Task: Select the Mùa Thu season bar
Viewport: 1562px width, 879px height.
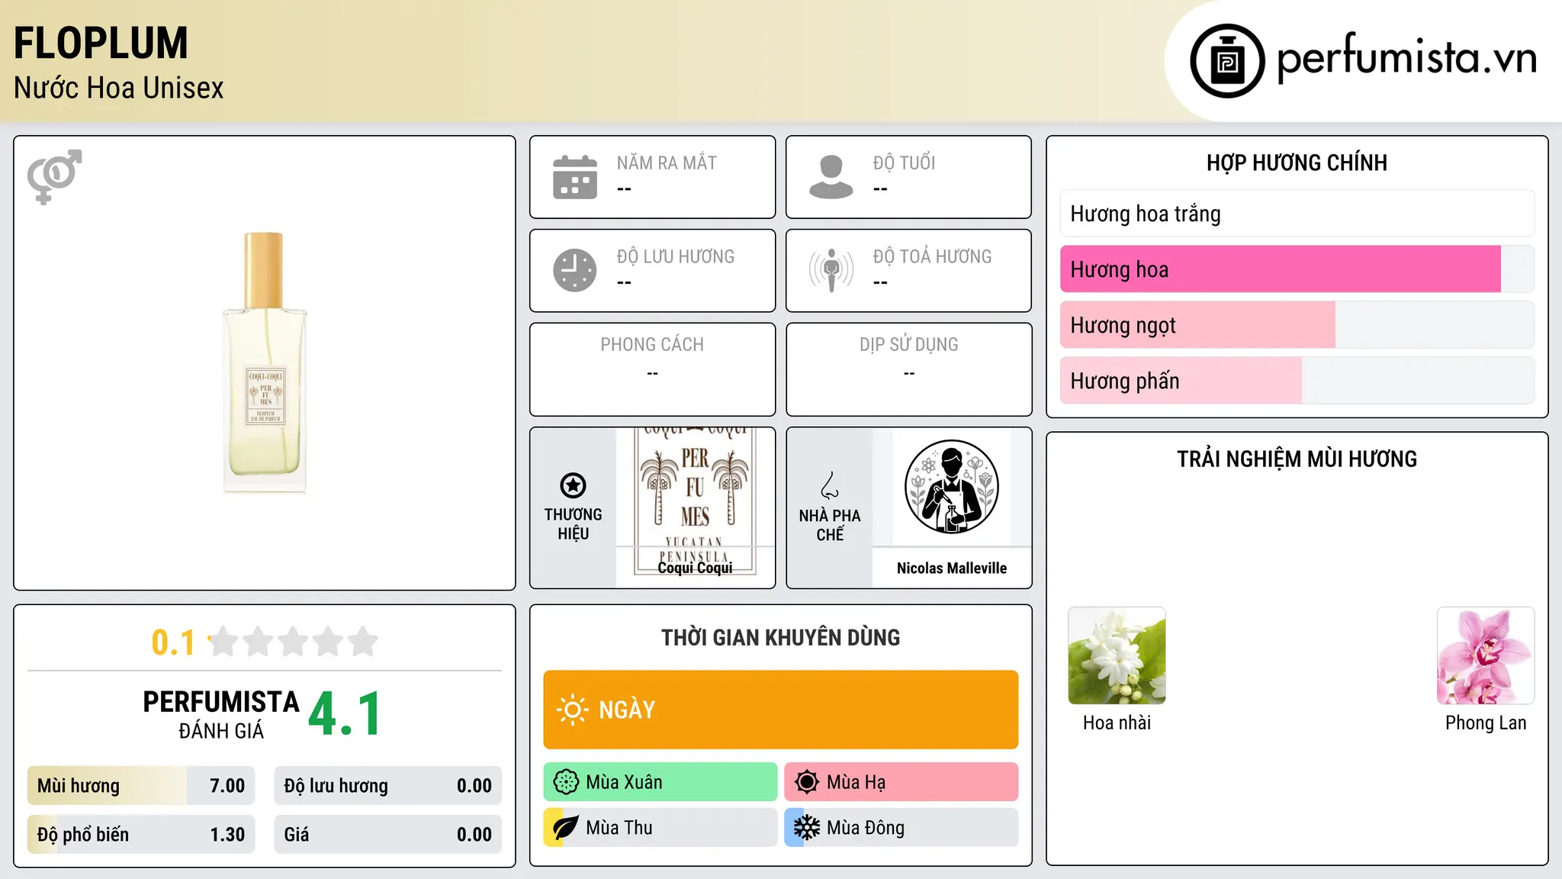Action: point(660,828)
